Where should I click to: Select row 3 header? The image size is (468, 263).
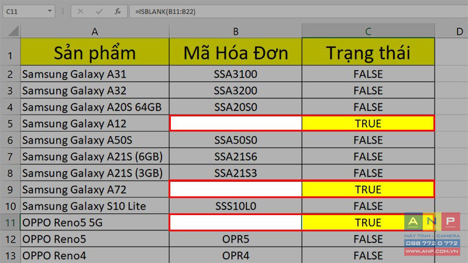(x=10, y=91)
